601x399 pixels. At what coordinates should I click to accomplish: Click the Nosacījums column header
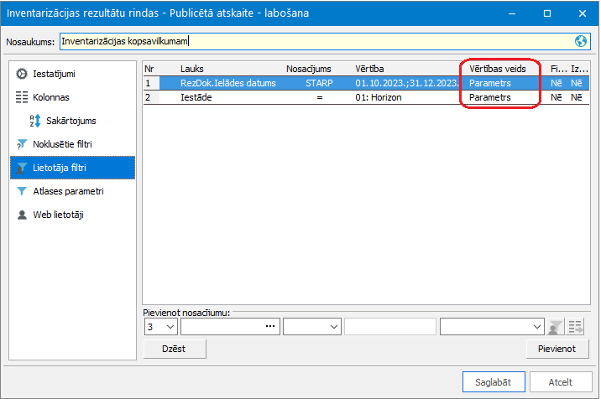(x=309, y=69)
